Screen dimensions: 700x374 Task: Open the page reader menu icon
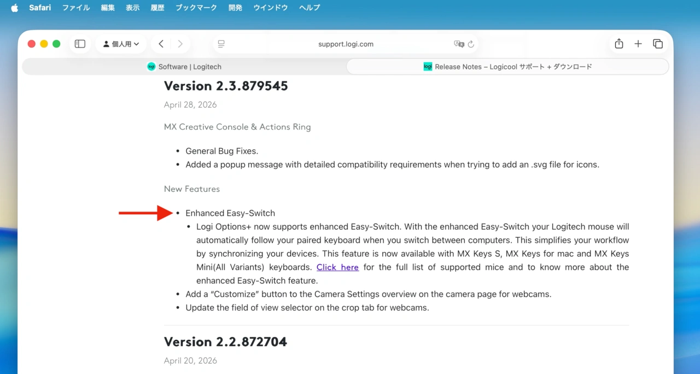(221, 44)
